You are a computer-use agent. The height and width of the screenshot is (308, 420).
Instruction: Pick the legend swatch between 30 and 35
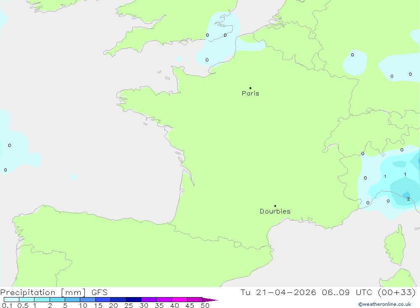(x=149, y=300)
